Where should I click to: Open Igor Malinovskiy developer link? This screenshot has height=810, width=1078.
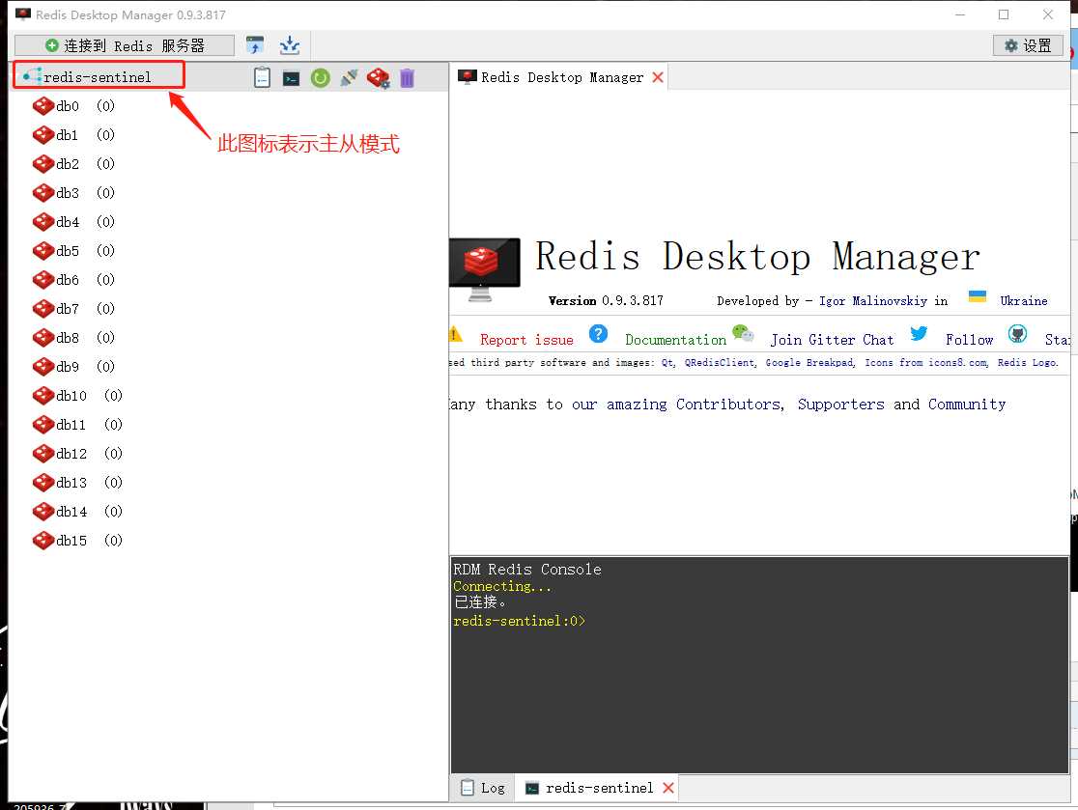coord(873,301)
